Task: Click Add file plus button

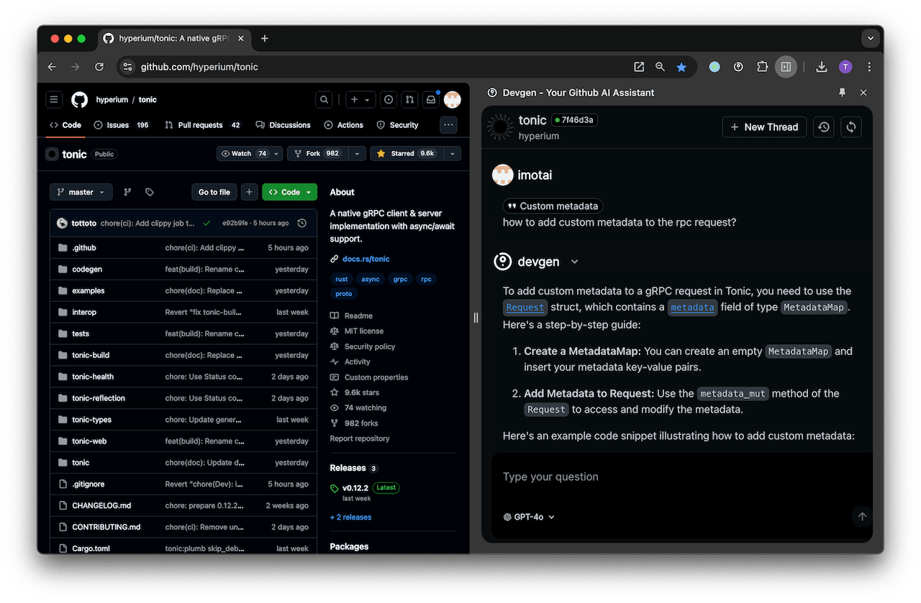Action: pyautogui.click(x=249, y=192)
